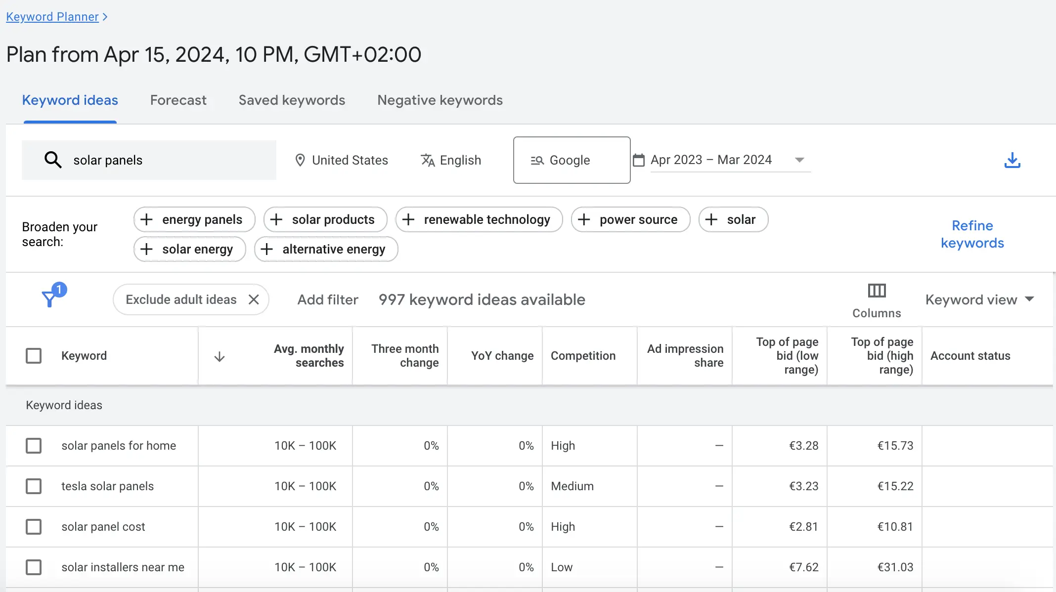Switch to the Keyword ideas tab
1056x592 pixels.
70,100
